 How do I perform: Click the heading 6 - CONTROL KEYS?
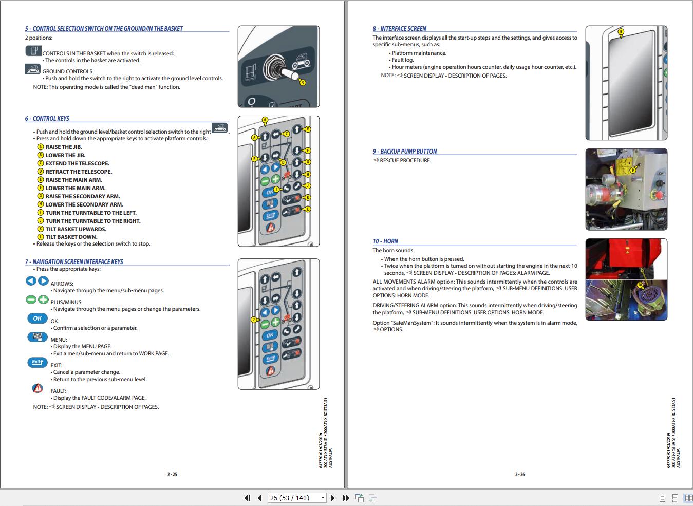[x=47, y=118]
